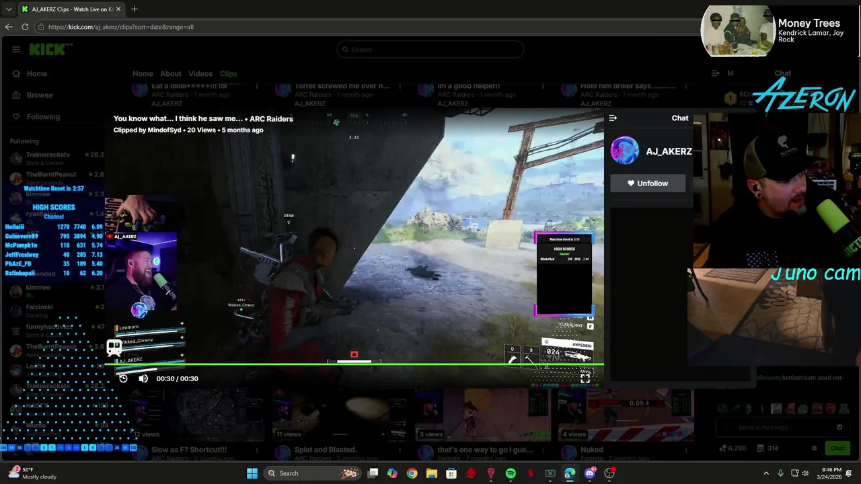Open the channel points 6,290 icon

[733, 448]
